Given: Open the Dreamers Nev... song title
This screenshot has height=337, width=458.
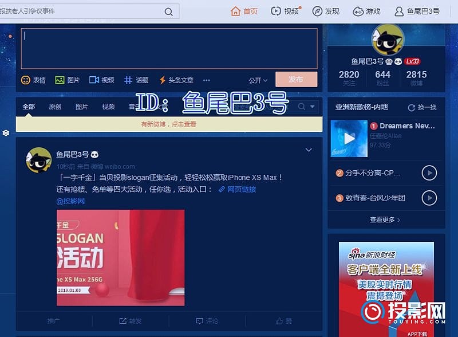Looking at the screenshot, I should pyautogui.click(x=407, y=126).
